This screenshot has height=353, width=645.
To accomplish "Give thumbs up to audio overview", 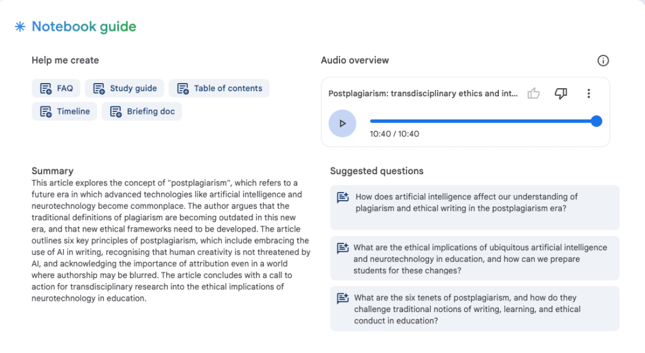I will 534,94.
